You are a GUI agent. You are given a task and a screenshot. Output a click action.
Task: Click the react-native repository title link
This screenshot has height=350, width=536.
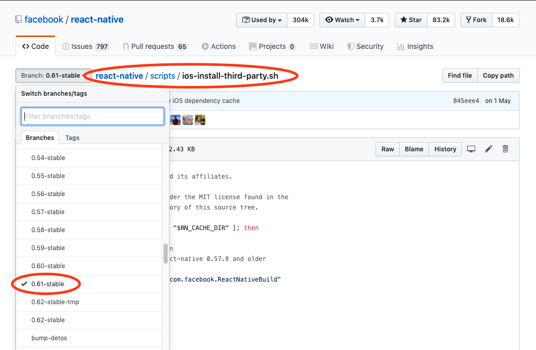coord(97,20)
